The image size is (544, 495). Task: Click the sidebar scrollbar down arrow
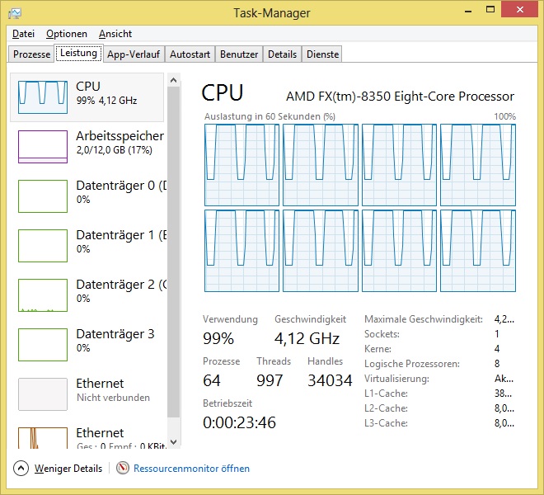point(172,442)
